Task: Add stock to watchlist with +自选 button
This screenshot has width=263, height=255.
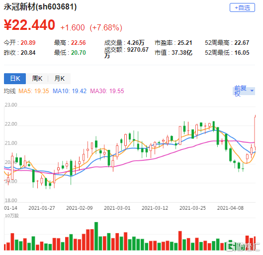Action: pyautogui.click(x=242, y=7)
